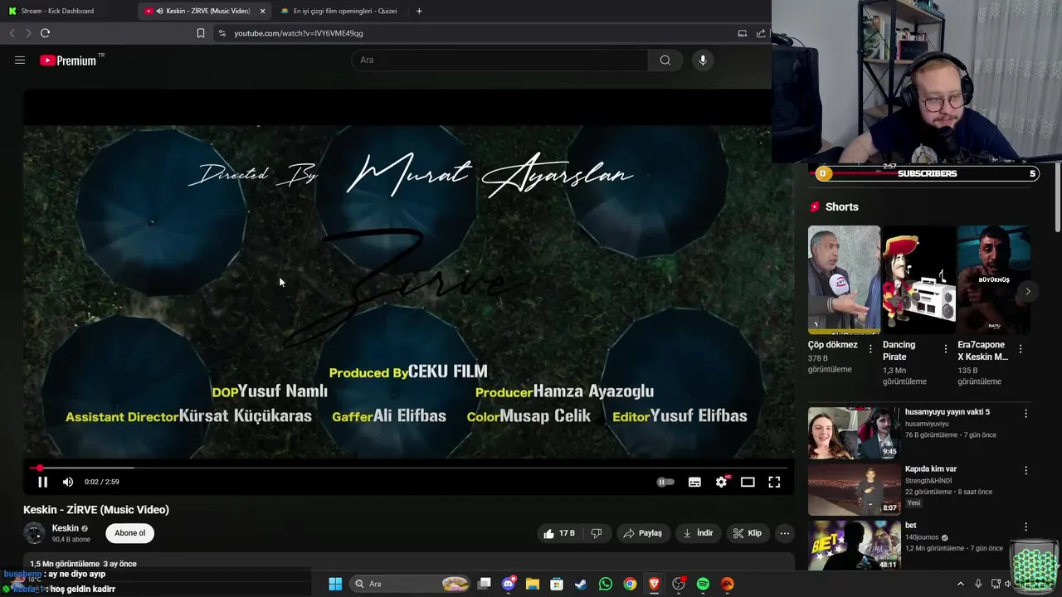1062x597 pixels.
Task: Open options for husamyuyu yayın vakti 5
Action: (1025, 413)
